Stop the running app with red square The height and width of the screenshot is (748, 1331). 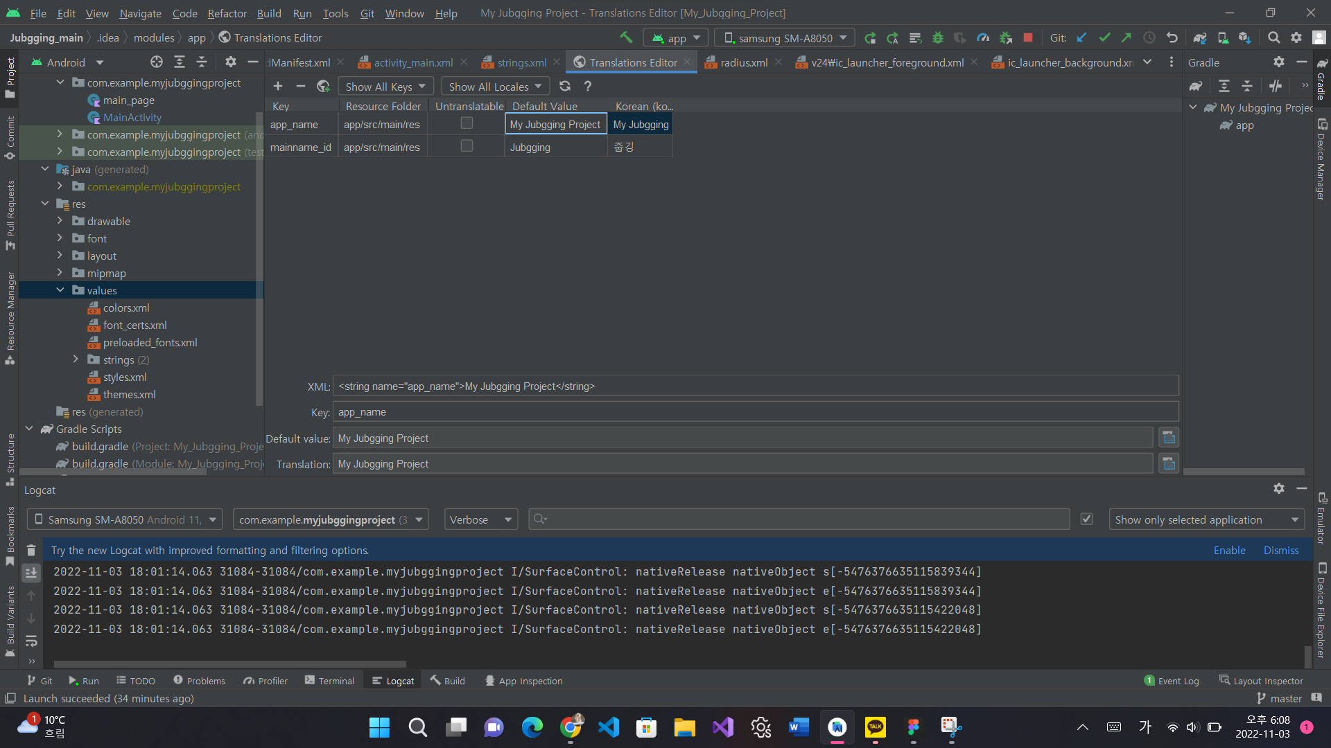click(1028, 37)
